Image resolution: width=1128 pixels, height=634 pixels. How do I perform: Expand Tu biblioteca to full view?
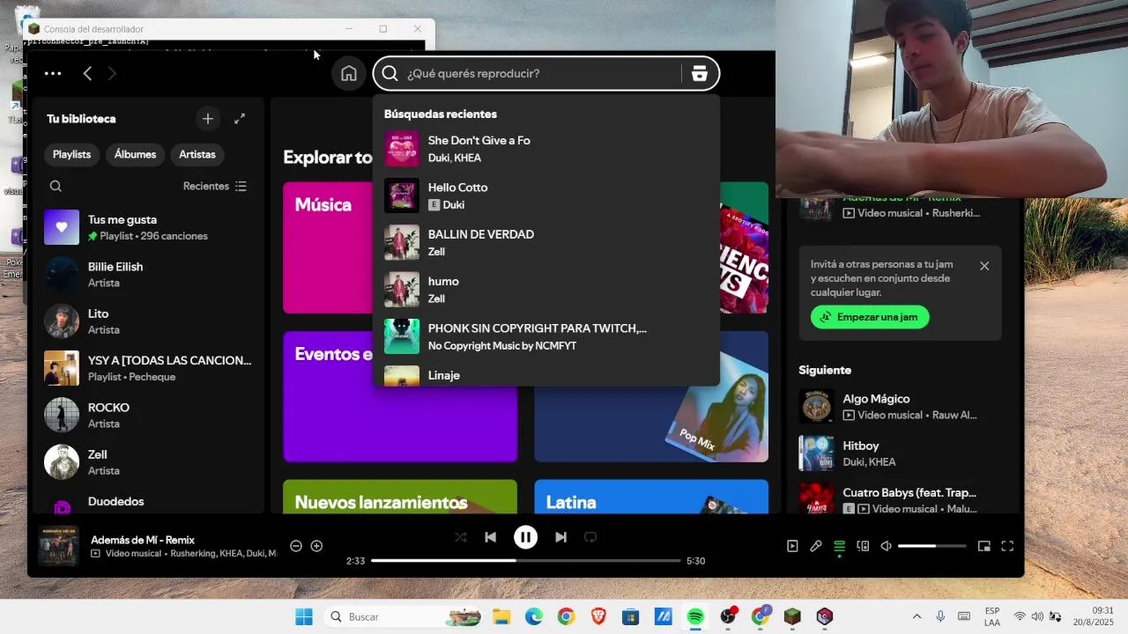point(240,119)
